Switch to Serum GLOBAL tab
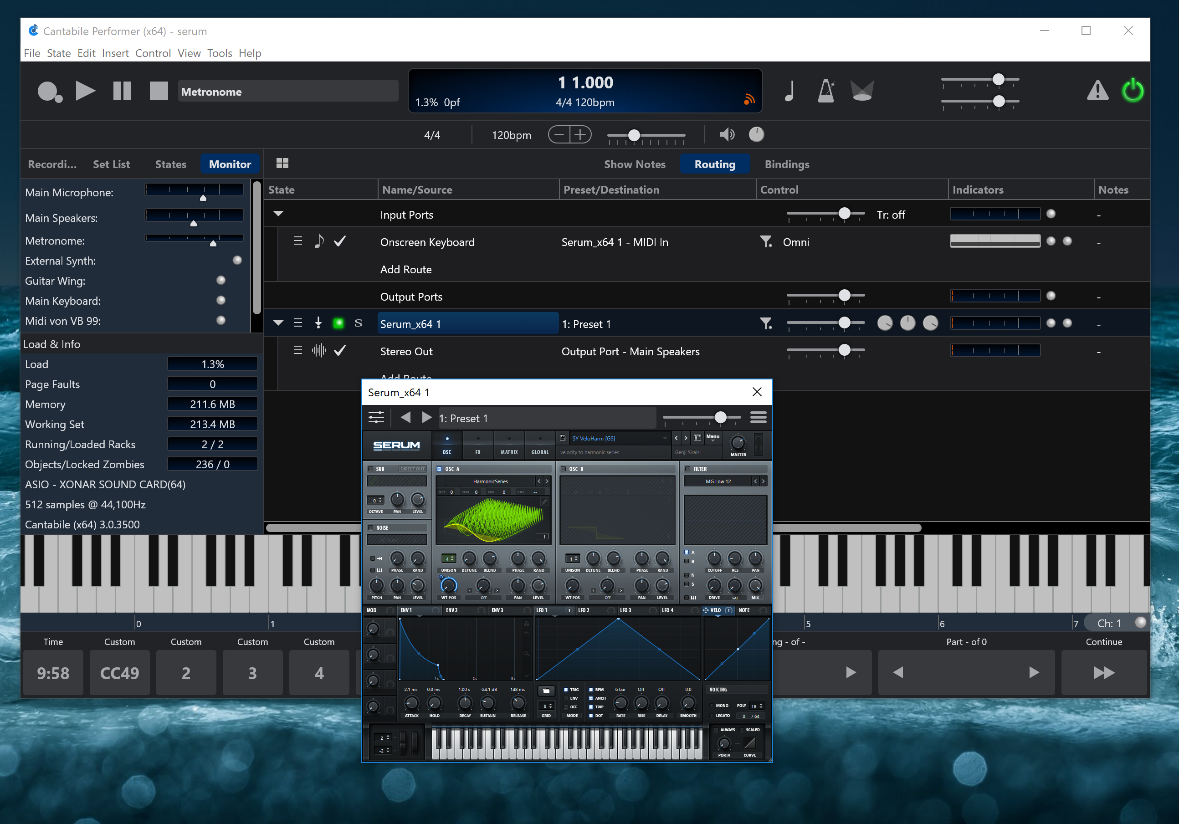The height and width of the screenshot is (824, 1179). pos(540,445)
